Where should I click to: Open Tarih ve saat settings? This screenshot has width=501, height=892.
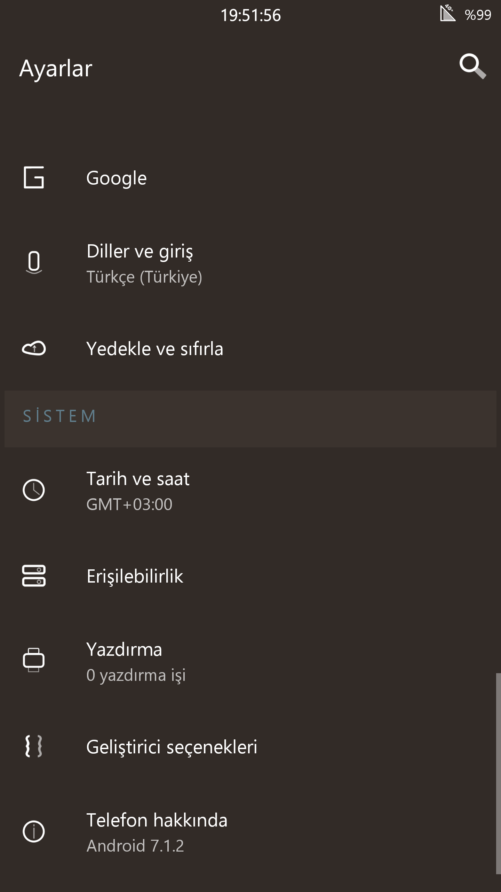[250, 491]
